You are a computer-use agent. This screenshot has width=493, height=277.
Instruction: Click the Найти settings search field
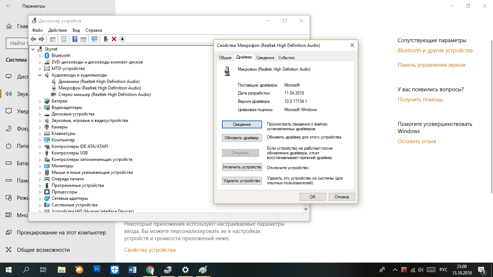[17, 43]
